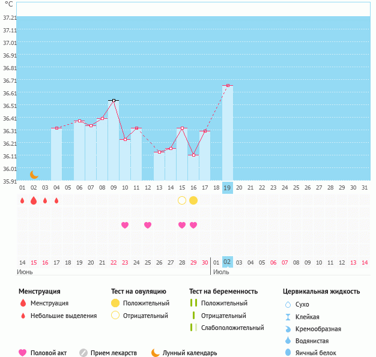Click the pill icon for Прием лекарств

[83, 353]
